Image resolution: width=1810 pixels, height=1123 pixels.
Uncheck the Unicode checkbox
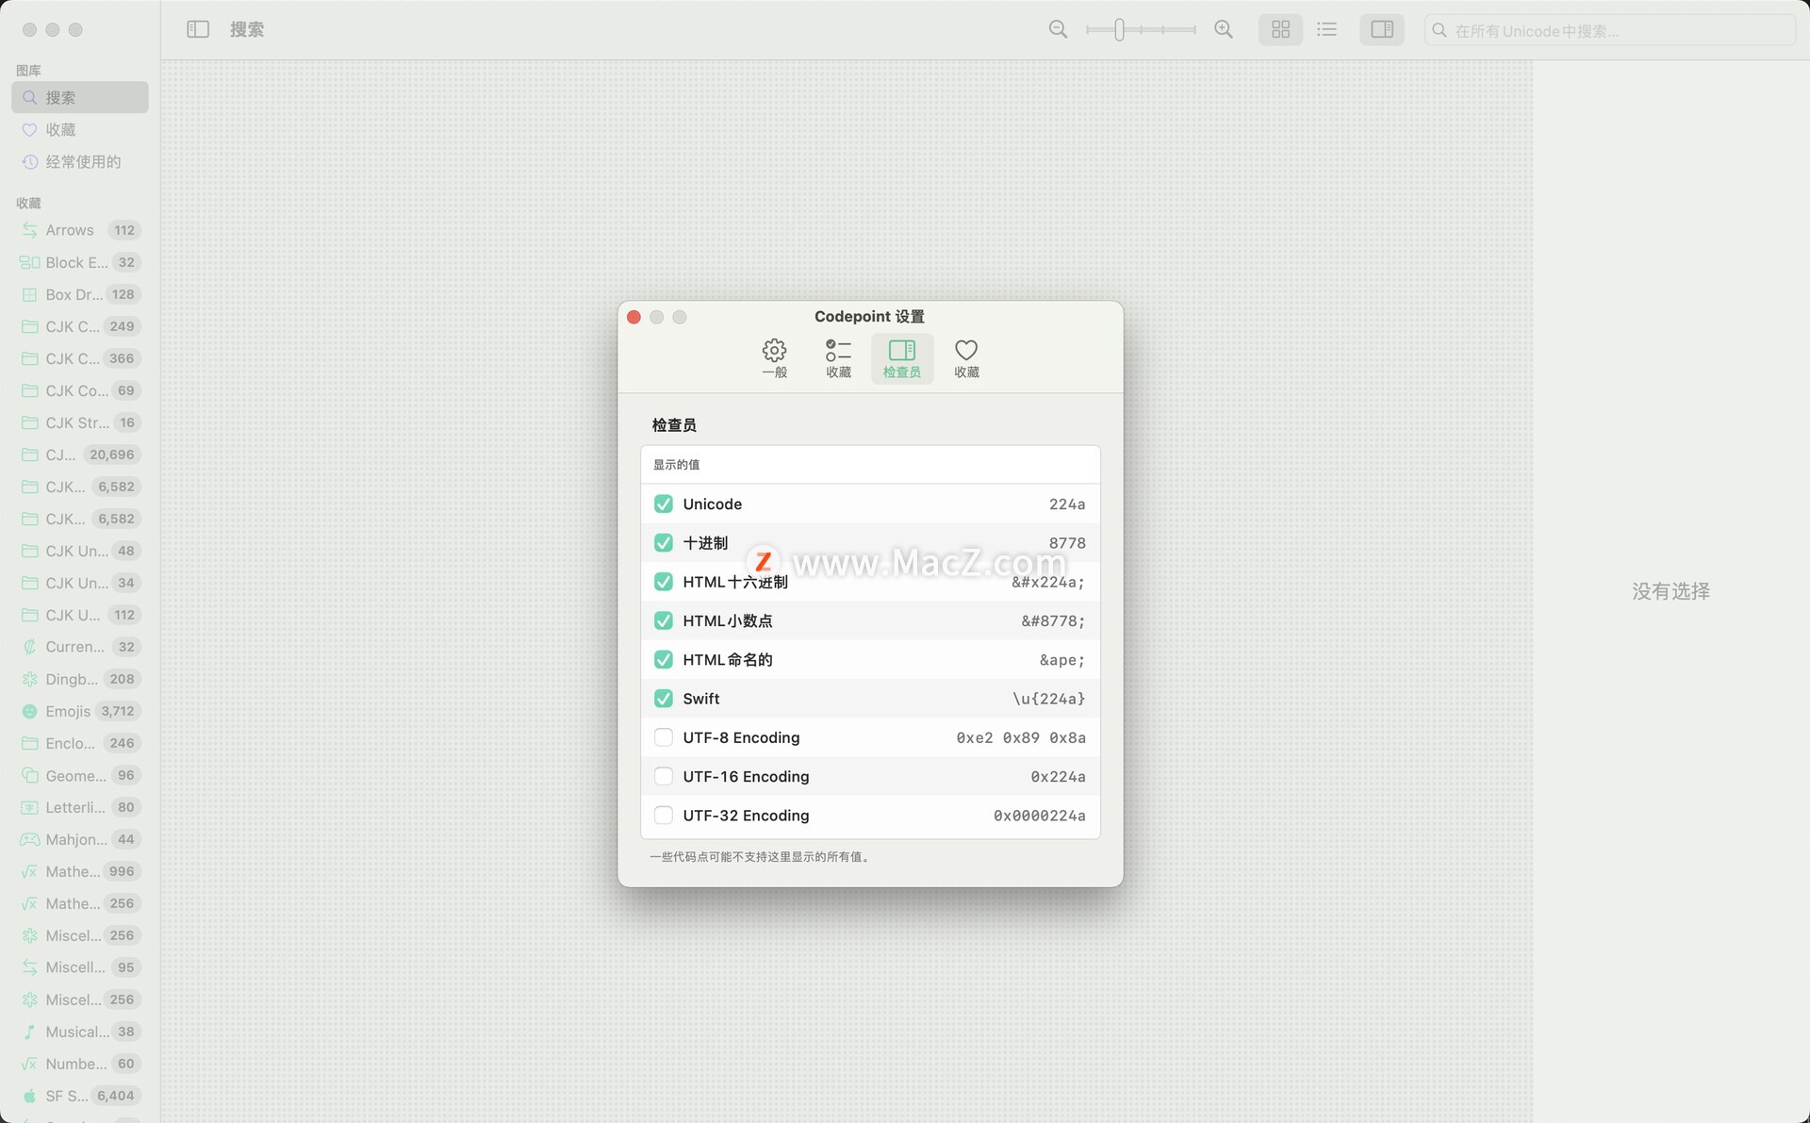click(x=664, y=504)
